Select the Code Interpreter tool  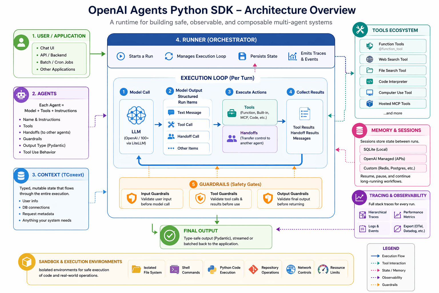tap(393, 82)
